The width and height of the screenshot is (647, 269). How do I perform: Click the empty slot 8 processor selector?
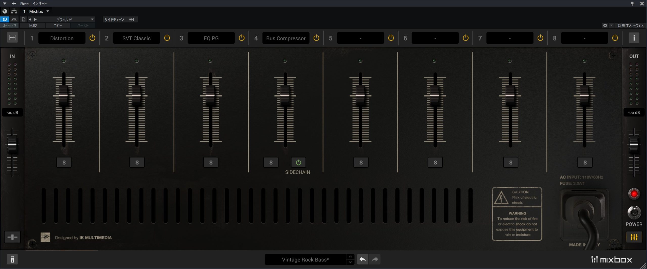coord(585,38)
